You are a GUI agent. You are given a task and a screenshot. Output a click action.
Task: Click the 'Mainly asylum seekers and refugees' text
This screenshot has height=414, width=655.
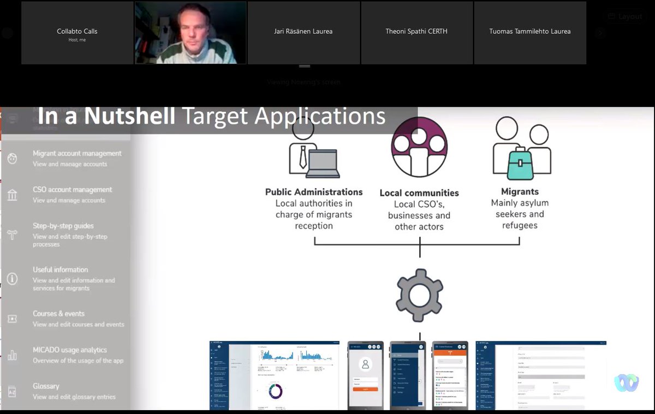pyautogui.click(x=520, y=214)
